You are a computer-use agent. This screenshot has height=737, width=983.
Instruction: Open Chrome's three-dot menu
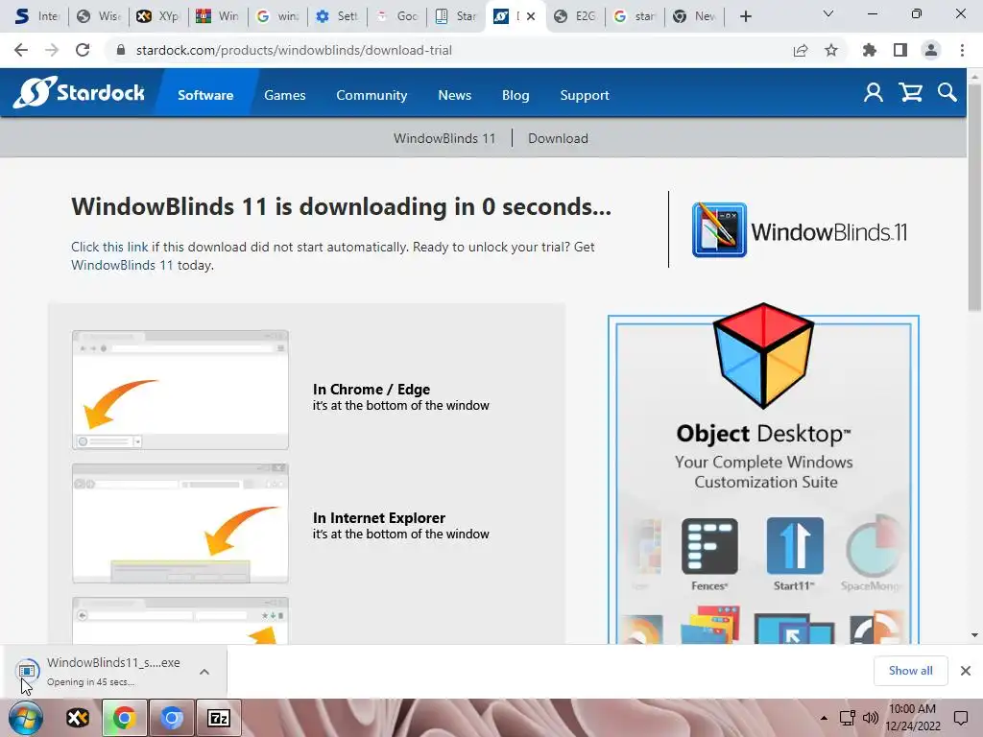coord(962,50)
